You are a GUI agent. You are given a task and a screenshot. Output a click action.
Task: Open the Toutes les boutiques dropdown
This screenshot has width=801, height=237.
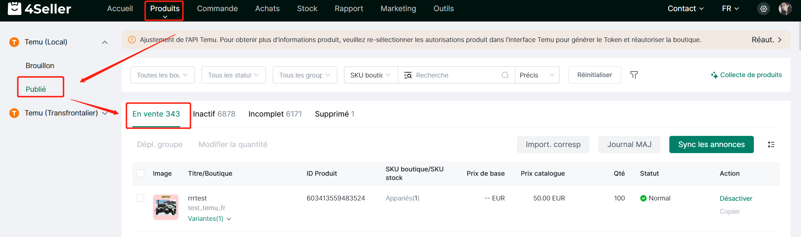[x=163, y=75]
